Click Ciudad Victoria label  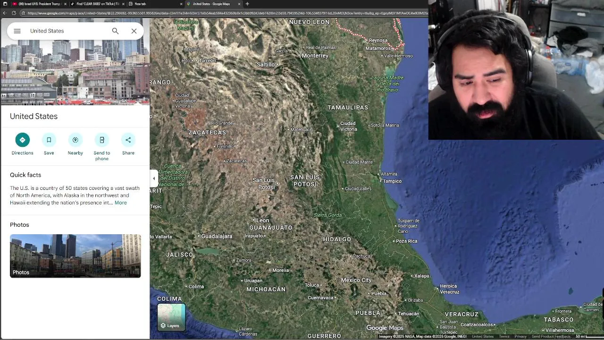(x=348, y=126)
